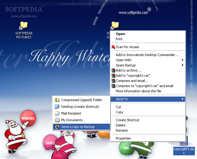Choose Delete from the context menu
Image resolution: width=197 pixels, height=159 pixels.
(x=148, y=125)
